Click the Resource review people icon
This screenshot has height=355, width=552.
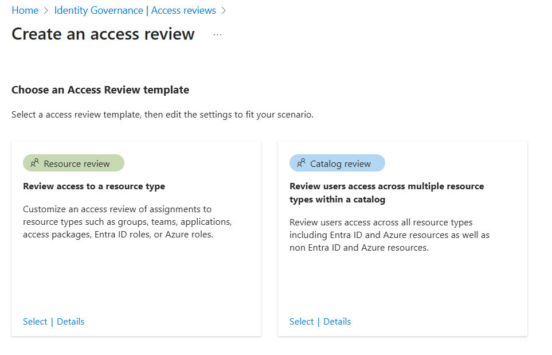(35, 163)
